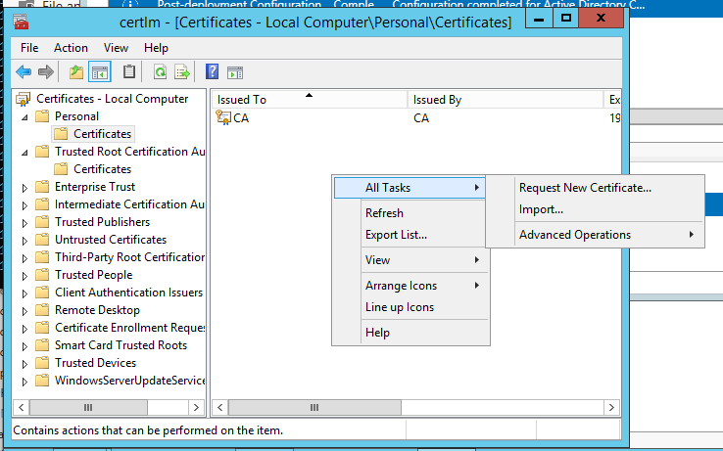Collapse the Personal tree node
Image resolution: width=723 pixels, height=451 pixels.
(24, 117)
